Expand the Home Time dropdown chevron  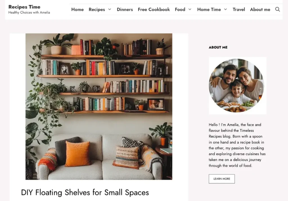(x=226, y=9)
